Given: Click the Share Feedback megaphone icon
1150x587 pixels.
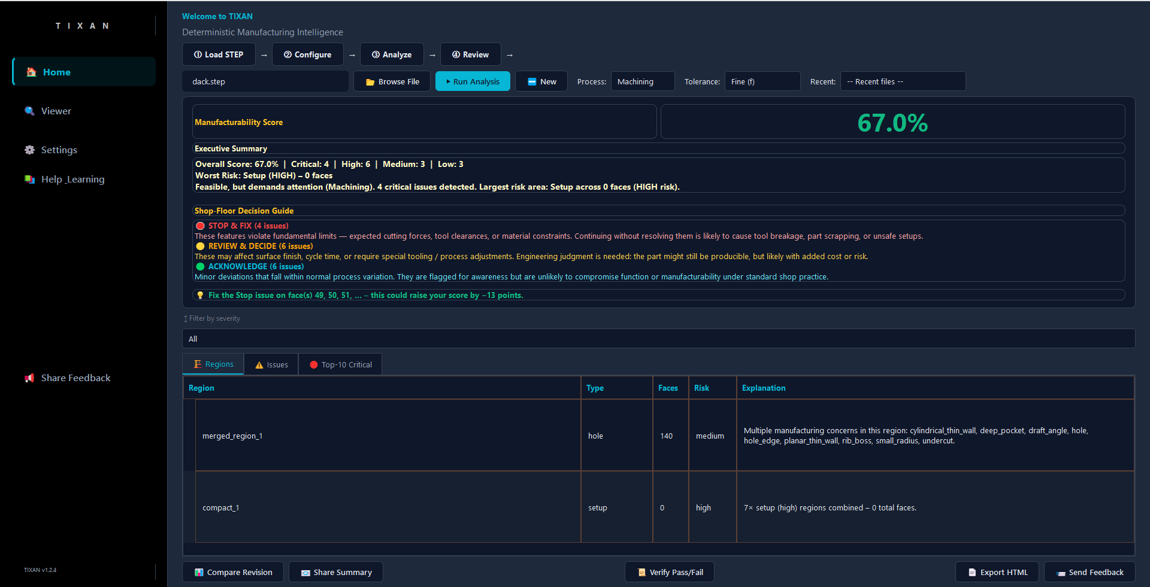Looking at the screenshot, I should click(29, 378).
